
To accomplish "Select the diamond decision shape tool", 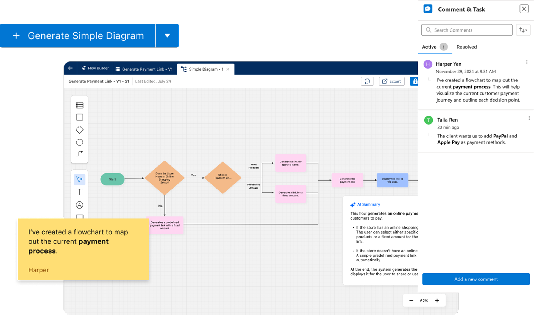I will coord(79,130).
